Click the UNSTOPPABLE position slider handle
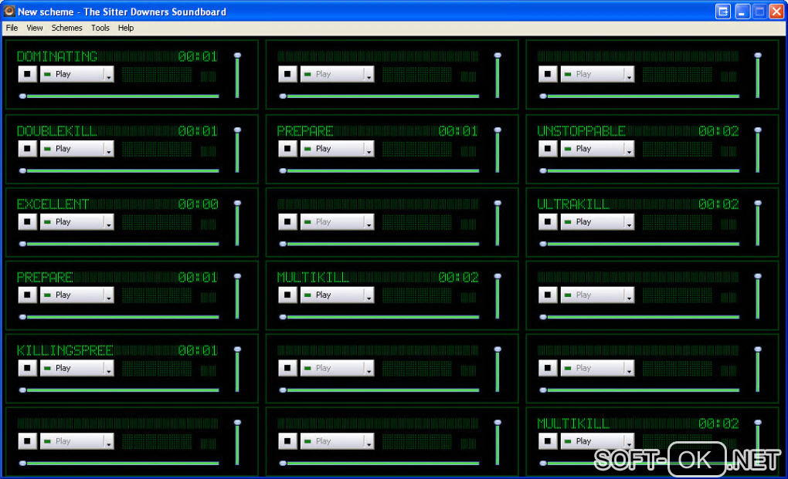Image resolution: width=788 pixels, height=479 pixels. pos(543,170)
